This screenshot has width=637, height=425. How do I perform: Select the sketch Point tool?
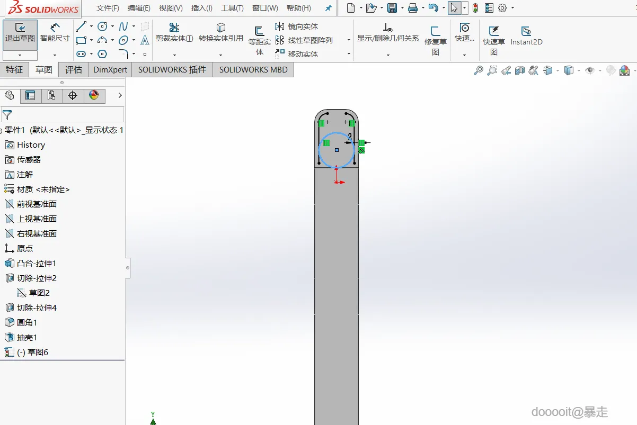coord(145,54)
